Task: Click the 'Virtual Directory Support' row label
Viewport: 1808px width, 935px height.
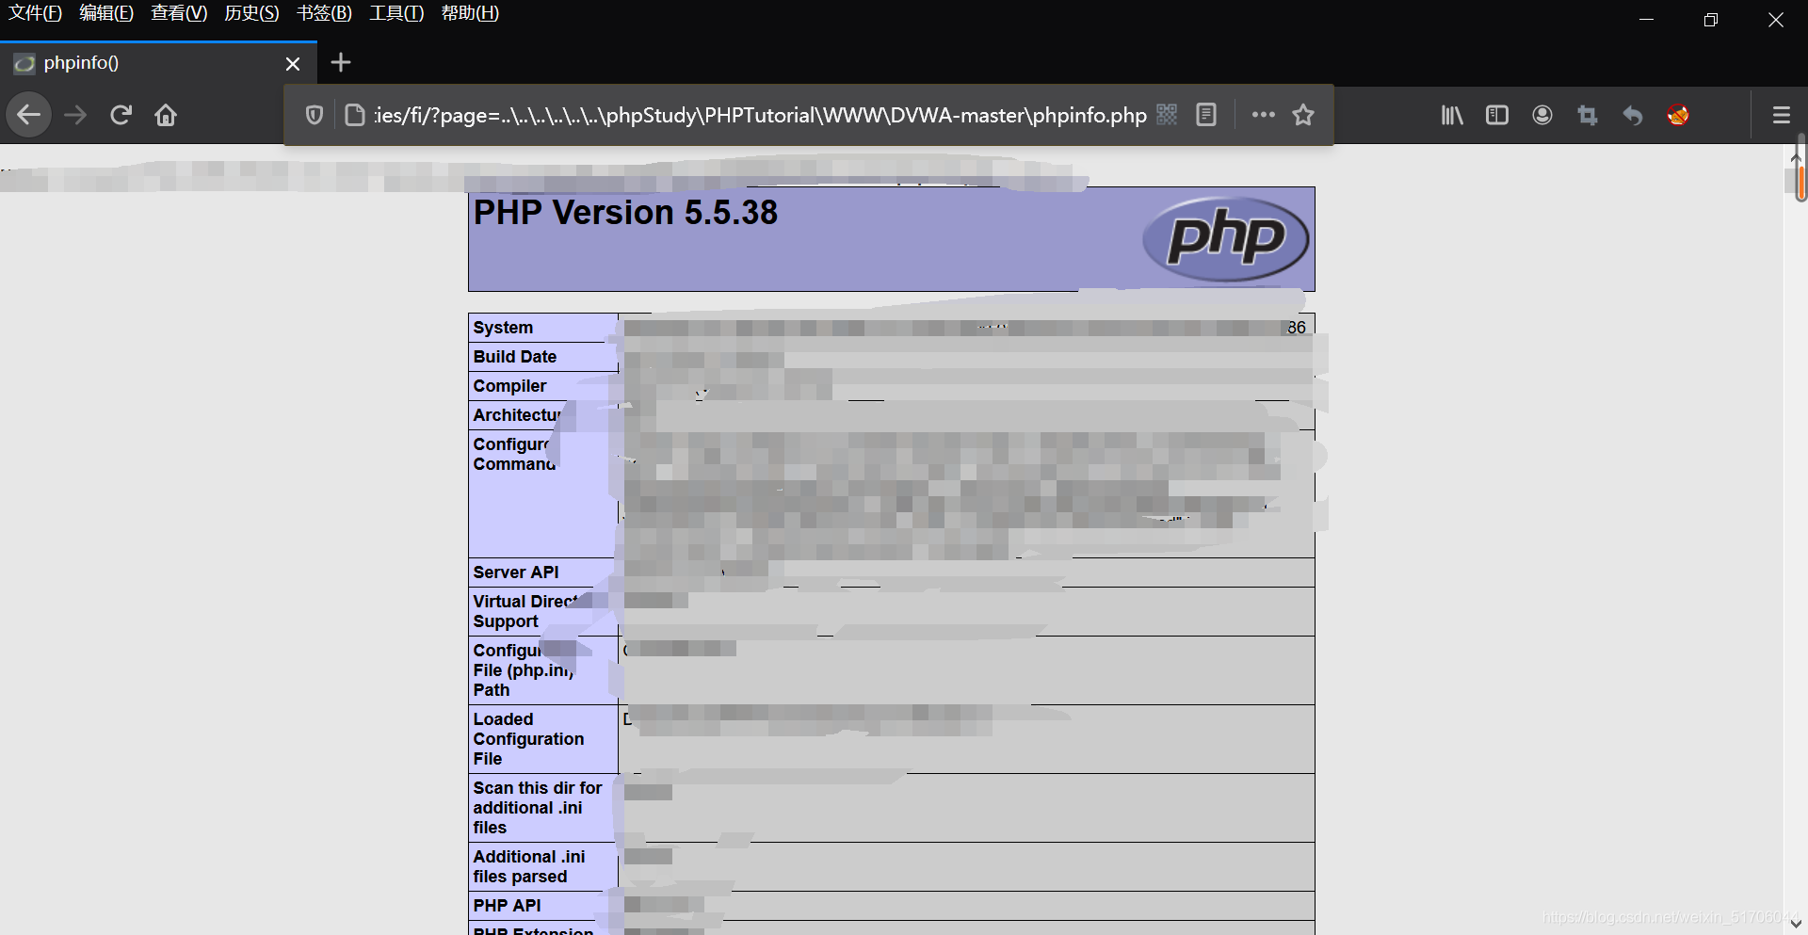Action: coord(527,611)
